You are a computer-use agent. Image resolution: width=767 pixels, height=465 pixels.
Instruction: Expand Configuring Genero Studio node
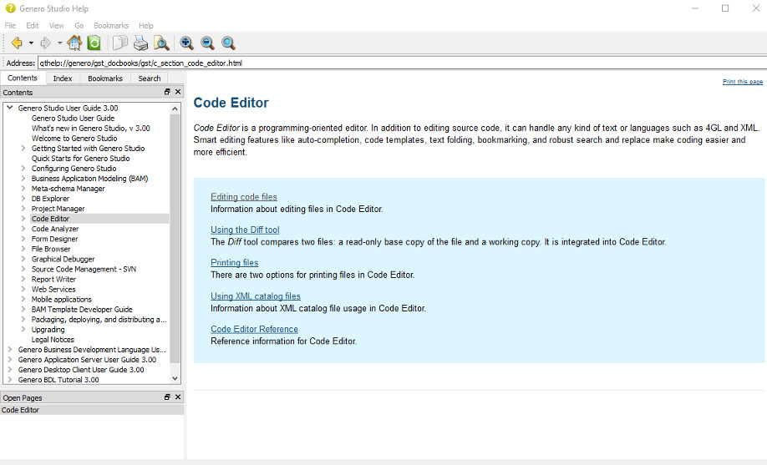(23, 168)
